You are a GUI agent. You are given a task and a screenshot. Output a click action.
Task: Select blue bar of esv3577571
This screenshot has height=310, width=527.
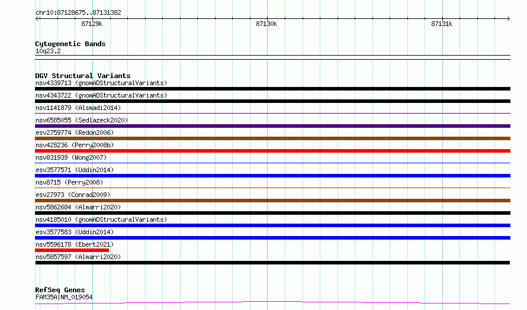click(272, 176)
